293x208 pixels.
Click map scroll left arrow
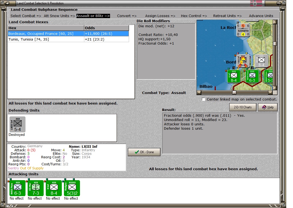(x=199, y=92)
